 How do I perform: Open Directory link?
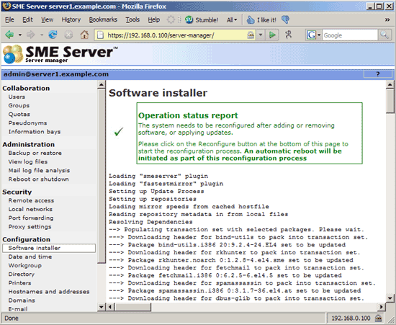point(22,274)
